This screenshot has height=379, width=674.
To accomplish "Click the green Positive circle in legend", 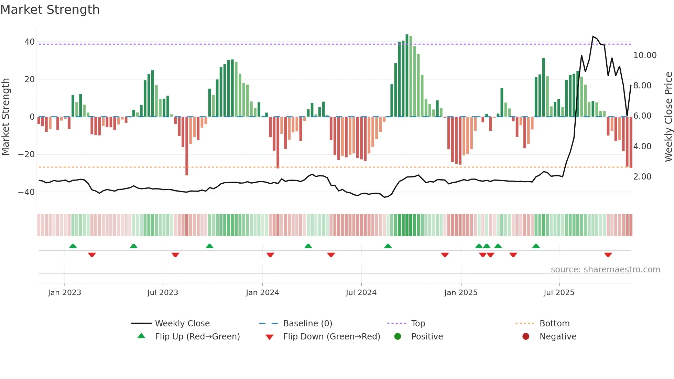I will click(398, 336).
